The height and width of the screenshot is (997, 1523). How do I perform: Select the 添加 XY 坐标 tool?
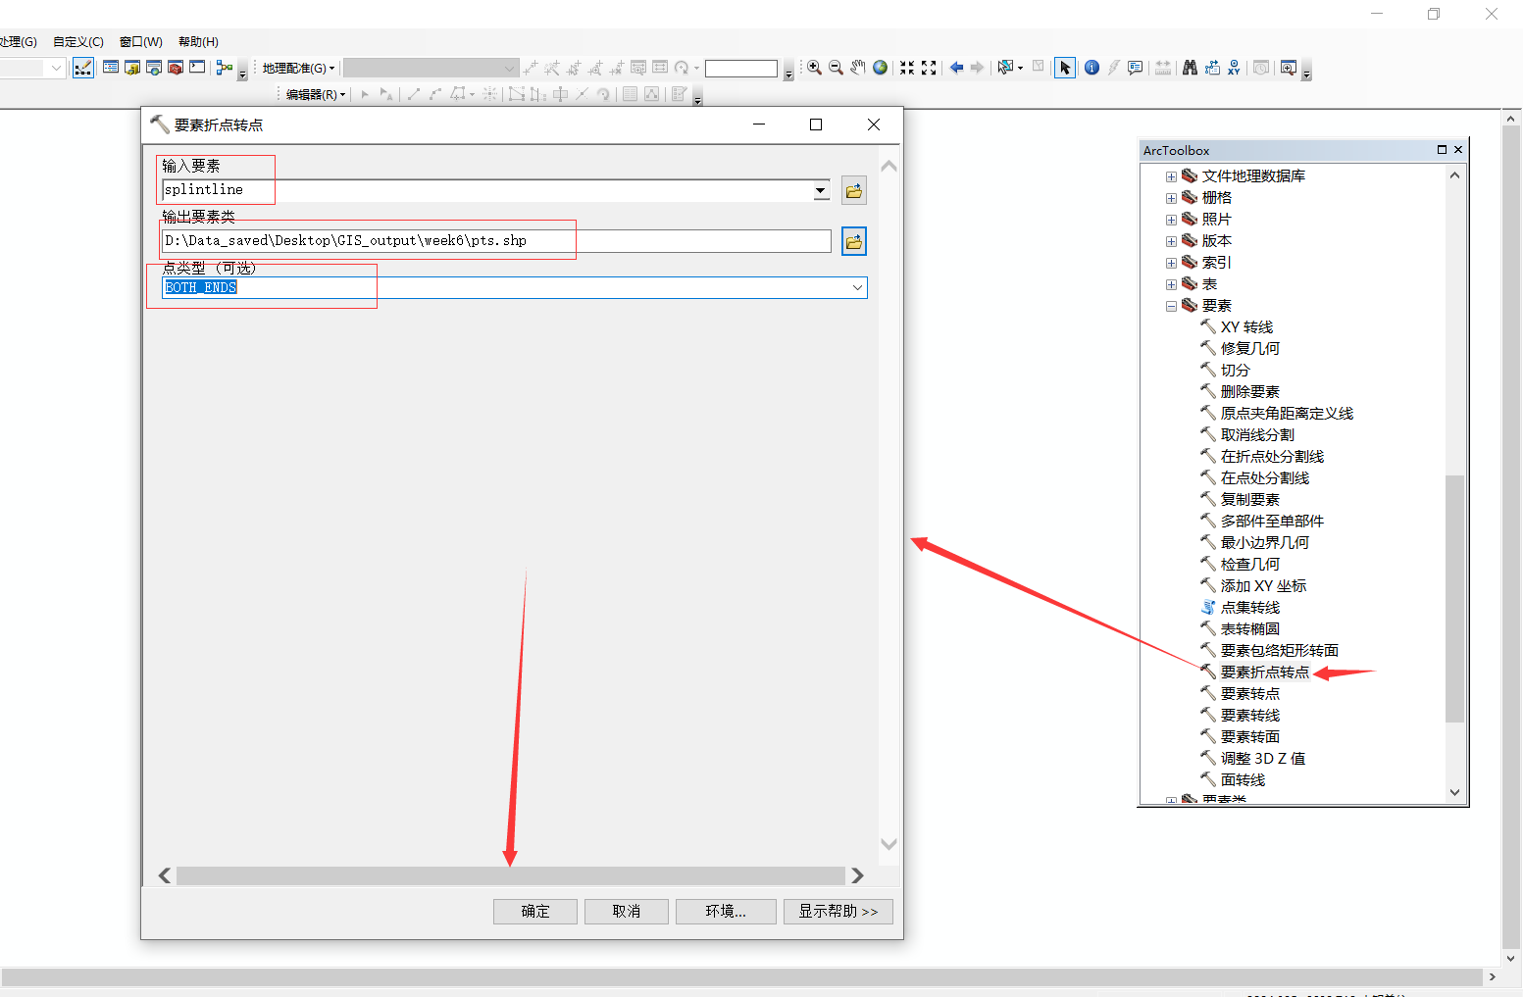click(x=1263, y=586)
